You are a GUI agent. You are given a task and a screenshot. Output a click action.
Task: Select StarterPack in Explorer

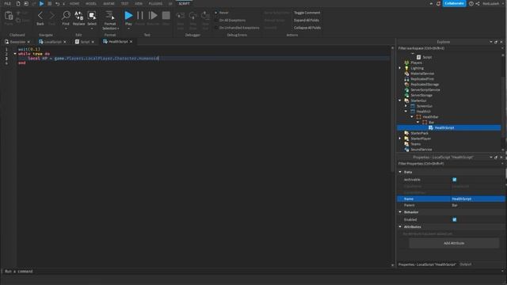click(x=419, y=133)
